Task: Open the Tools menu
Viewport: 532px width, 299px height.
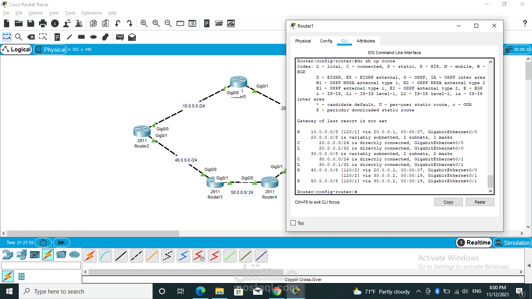Action: (x=70, y=13)
